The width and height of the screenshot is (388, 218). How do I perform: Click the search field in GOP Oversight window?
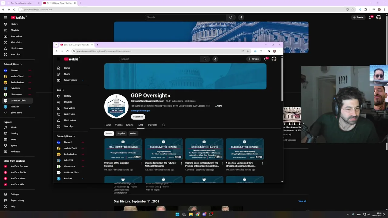point(160,59)
